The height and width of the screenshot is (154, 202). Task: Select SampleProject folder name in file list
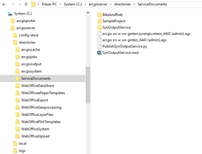point(114,21)
